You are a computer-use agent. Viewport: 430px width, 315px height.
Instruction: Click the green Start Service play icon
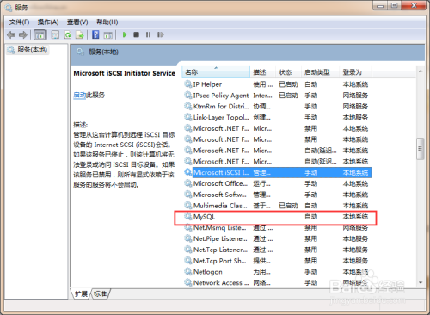pos(125,34)
